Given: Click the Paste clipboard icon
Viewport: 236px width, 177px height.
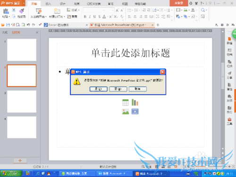Looking at the screenshot, I should tap(6, 11).
